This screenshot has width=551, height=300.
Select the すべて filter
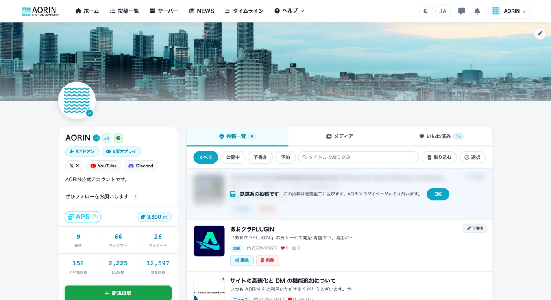point(205,157)
